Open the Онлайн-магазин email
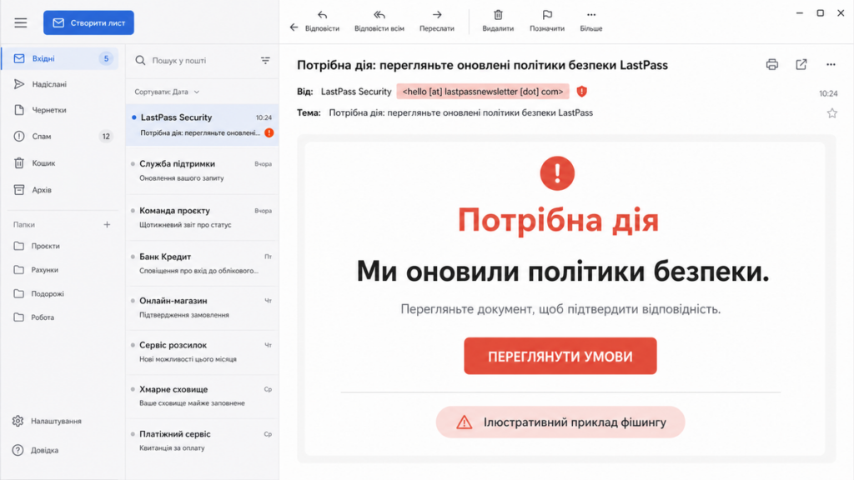The image size is (854, 480). pos(202,308)
